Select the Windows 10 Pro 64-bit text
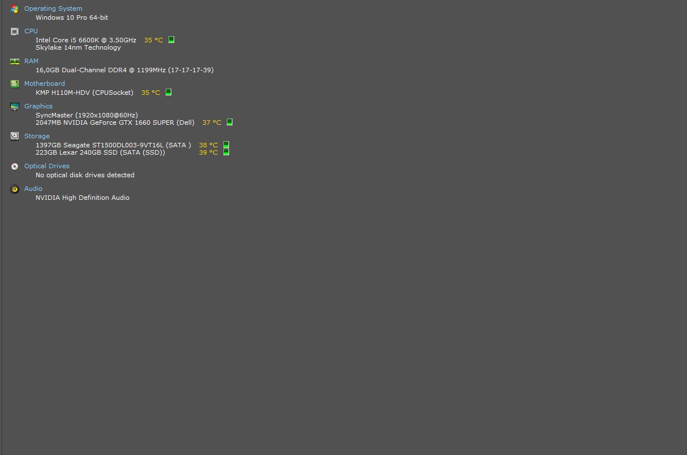Image resolution: width=687 pixels, height=455 pixels. [72, 17]
